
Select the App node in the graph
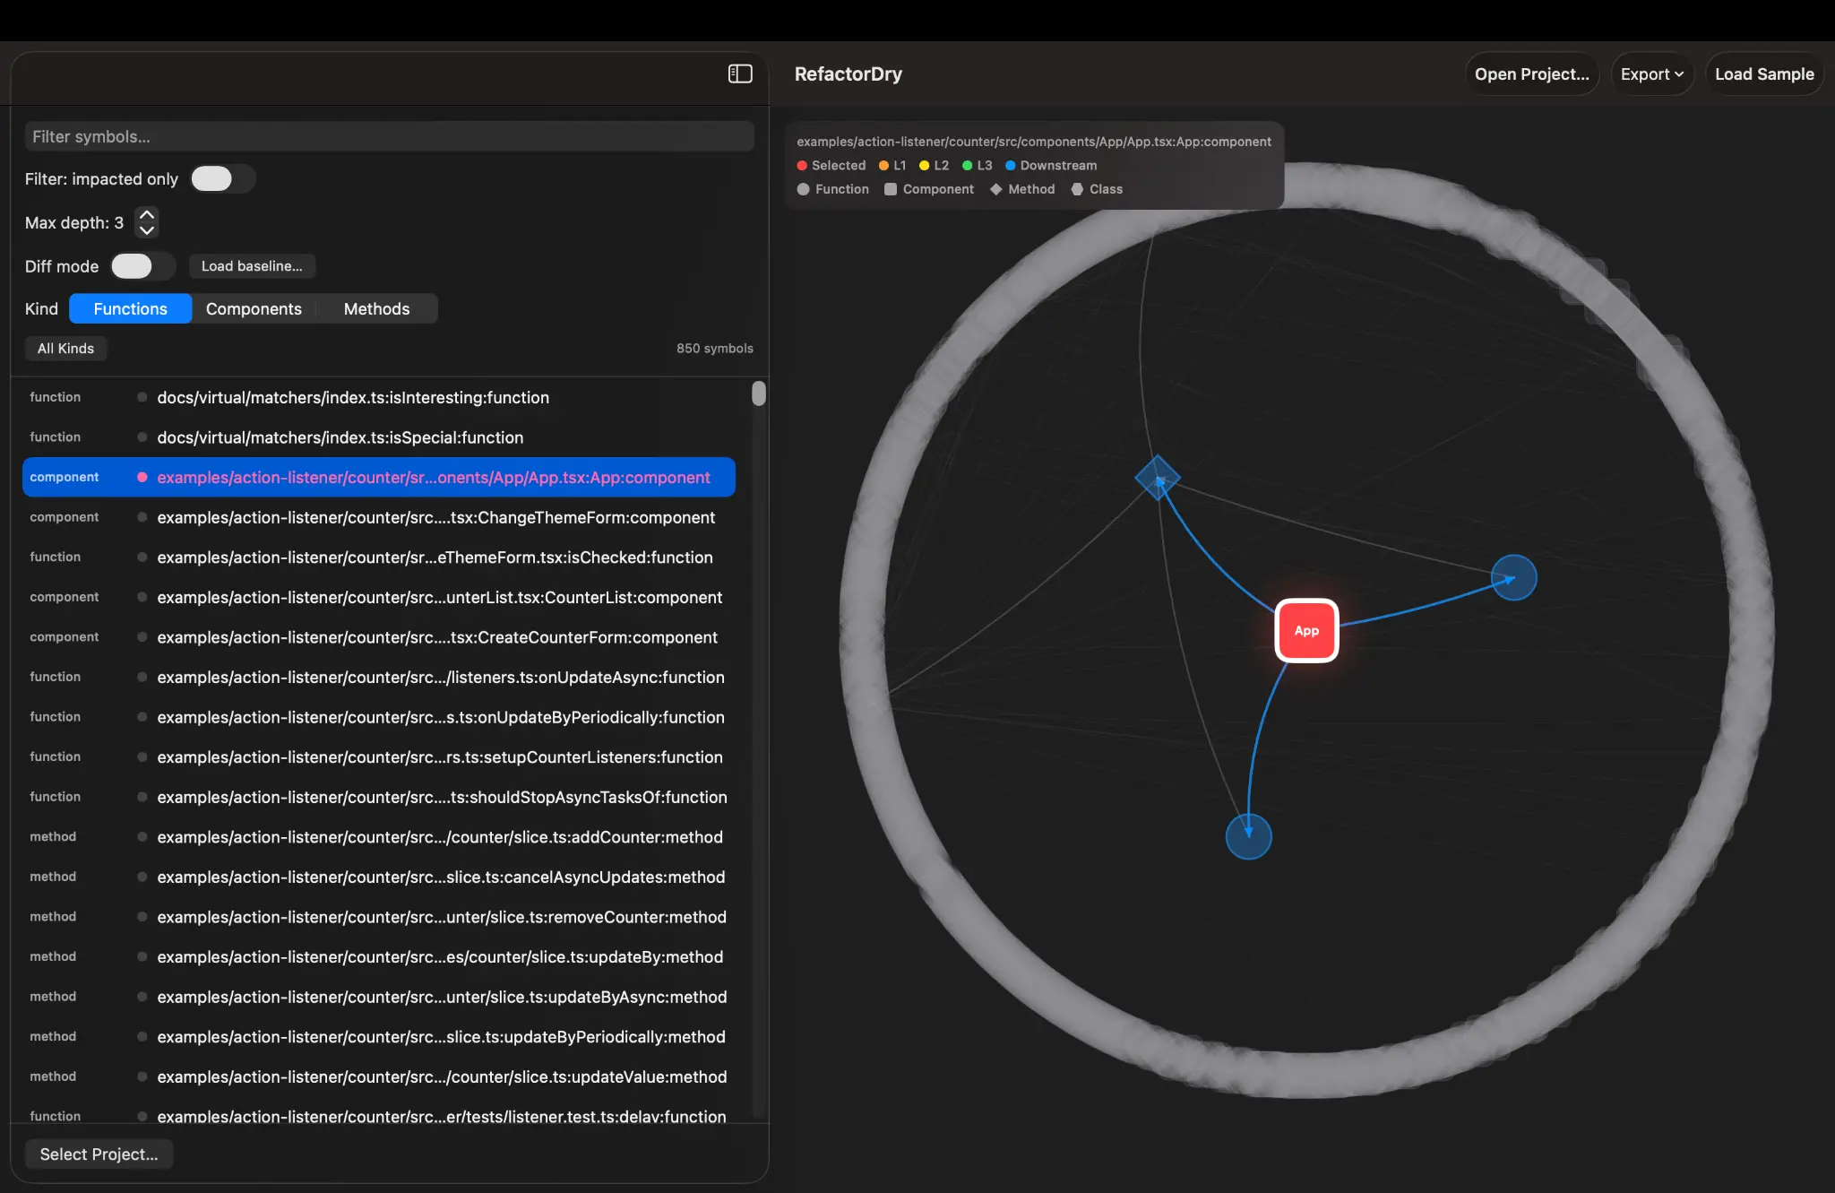[1306, 630]
